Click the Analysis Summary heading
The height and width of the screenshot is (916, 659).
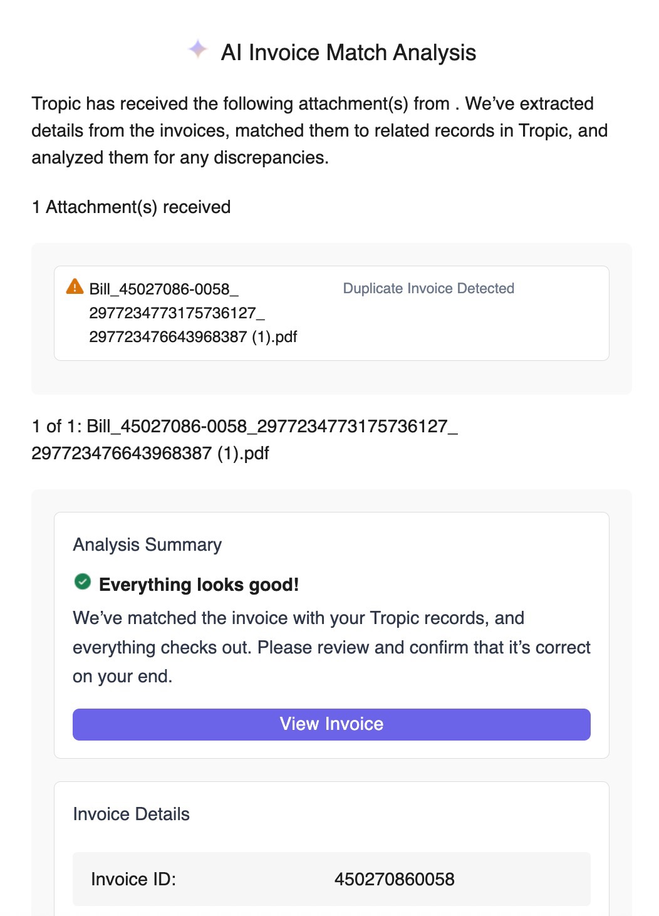coord(147,544)
